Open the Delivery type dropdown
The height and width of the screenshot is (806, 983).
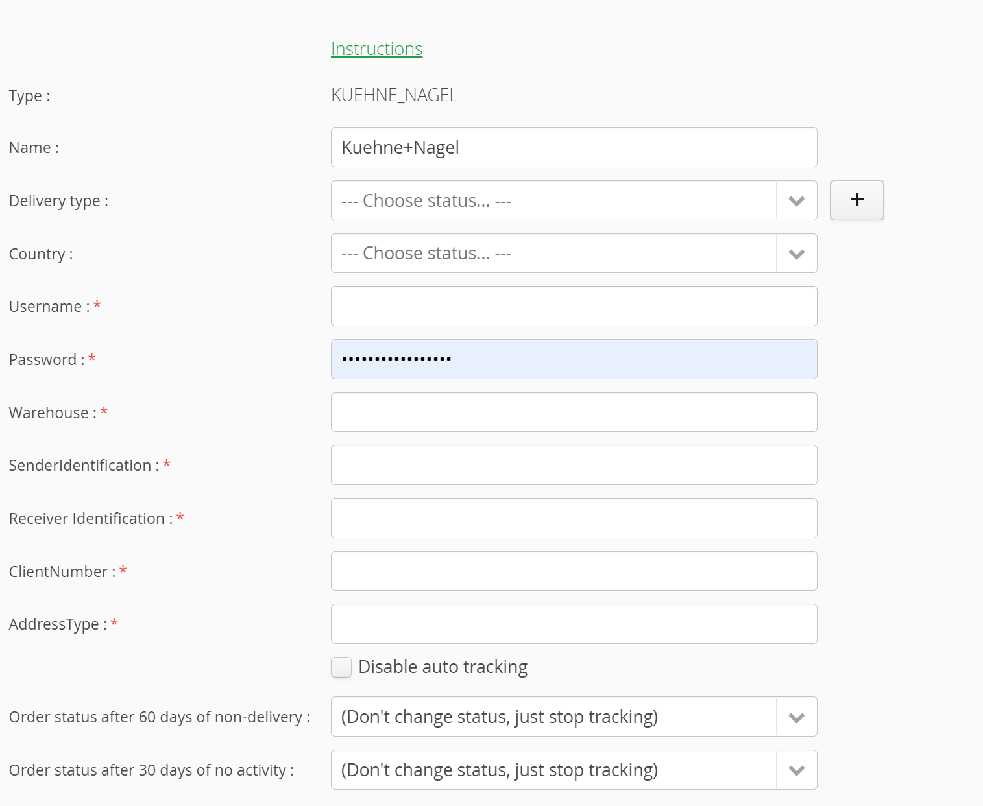click(574, 200)
